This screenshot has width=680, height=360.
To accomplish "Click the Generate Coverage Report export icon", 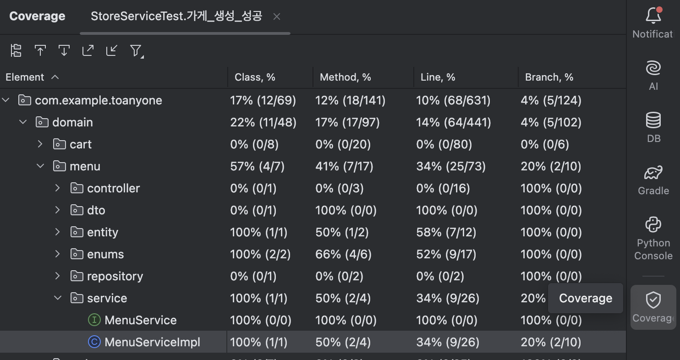I will (x=88, y=50).
